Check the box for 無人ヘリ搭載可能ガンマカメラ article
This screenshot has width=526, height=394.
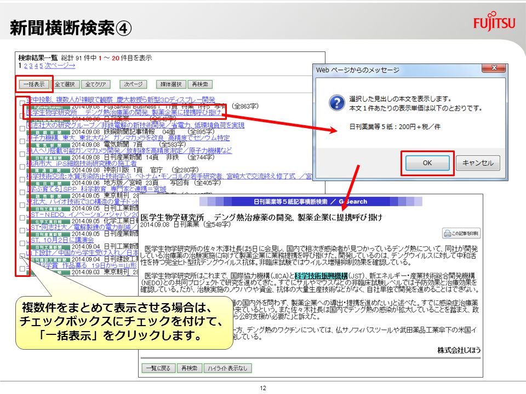tap(22, 154)
